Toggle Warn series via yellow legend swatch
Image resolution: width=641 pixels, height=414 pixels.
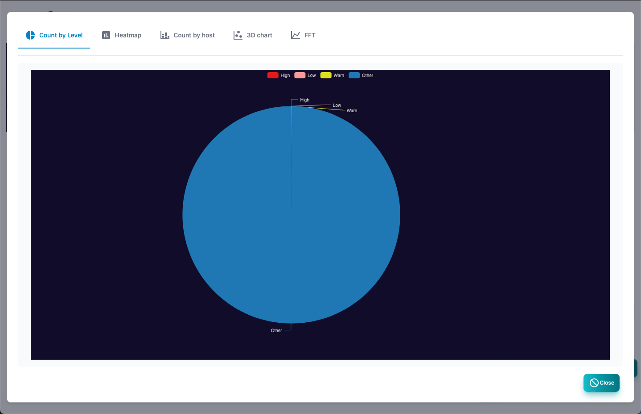tap(326, 75)
